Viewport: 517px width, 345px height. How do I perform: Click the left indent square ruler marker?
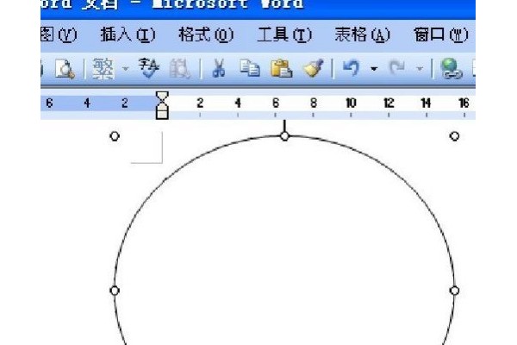click(162, 114)
